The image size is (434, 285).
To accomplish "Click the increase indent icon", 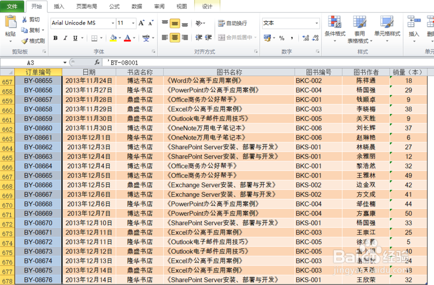I will (208, 38).
